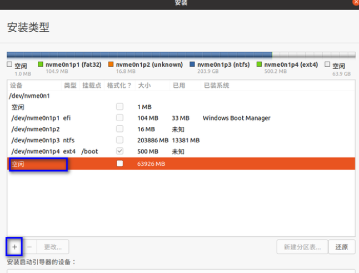The height and width of the screenshot is (273, 359).
Task: Toggle format checkbox for the /dev/nvme0n1p4 row
Action: point(119,151)
